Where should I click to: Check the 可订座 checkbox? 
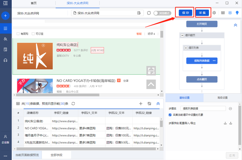[33, 33]
